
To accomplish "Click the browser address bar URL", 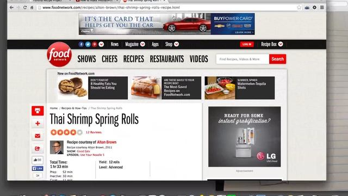I will (x=111, y=8).
